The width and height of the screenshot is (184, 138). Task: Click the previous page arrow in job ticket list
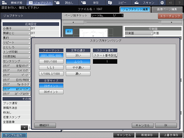click(24, 128)
